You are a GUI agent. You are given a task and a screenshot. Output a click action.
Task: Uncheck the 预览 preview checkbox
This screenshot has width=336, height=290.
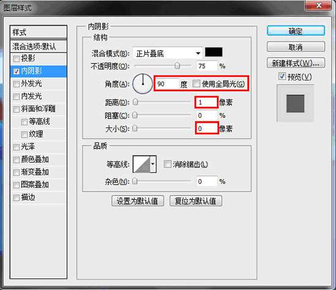(x=282, y=77)
